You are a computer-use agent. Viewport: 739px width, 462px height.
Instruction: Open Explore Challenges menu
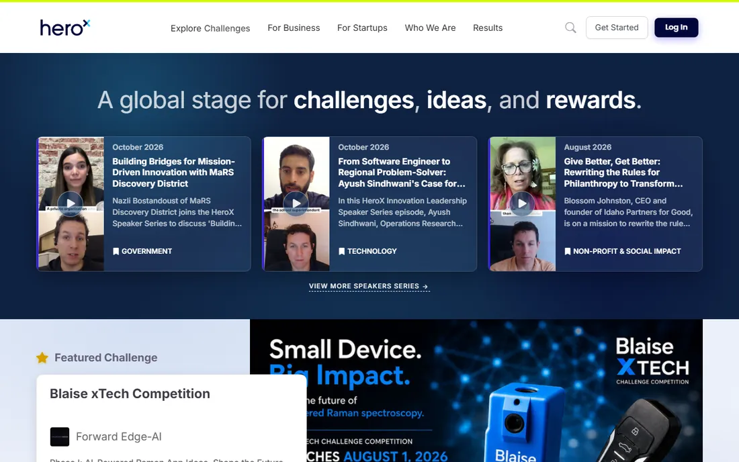pyautogui.click(x=210, y=28)
